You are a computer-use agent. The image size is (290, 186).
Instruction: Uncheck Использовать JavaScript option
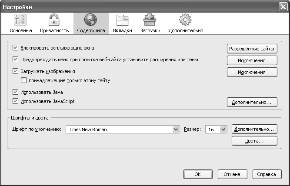[16, 101]
